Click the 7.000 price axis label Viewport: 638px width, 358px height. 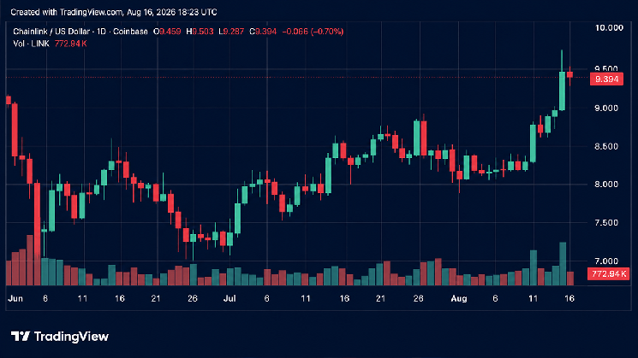point(605,261)
